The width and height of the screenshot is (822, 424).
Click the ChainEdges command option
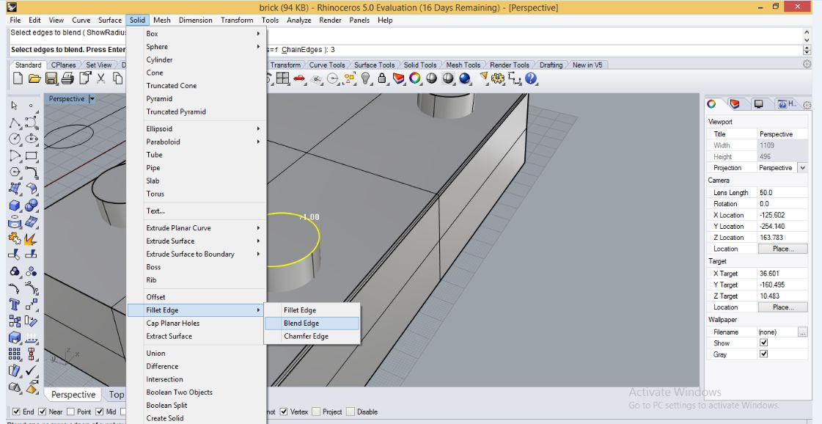coord(301,50)
